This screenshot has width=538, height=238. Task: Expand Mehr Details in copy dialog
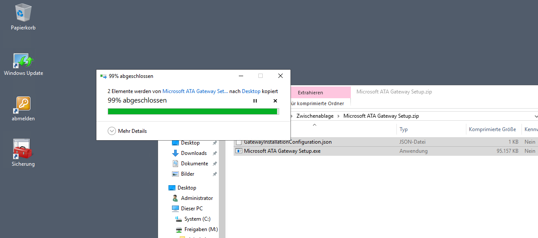pyautogui.click(x=127, y=131)
